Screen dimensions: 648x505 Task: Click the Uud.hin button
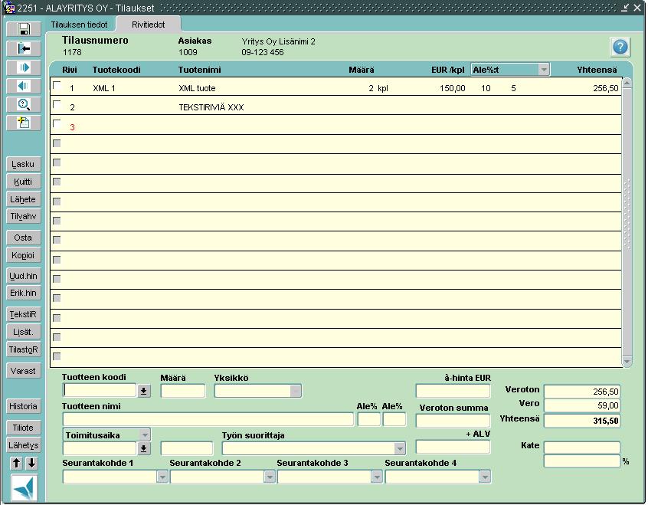click(24, 276)
